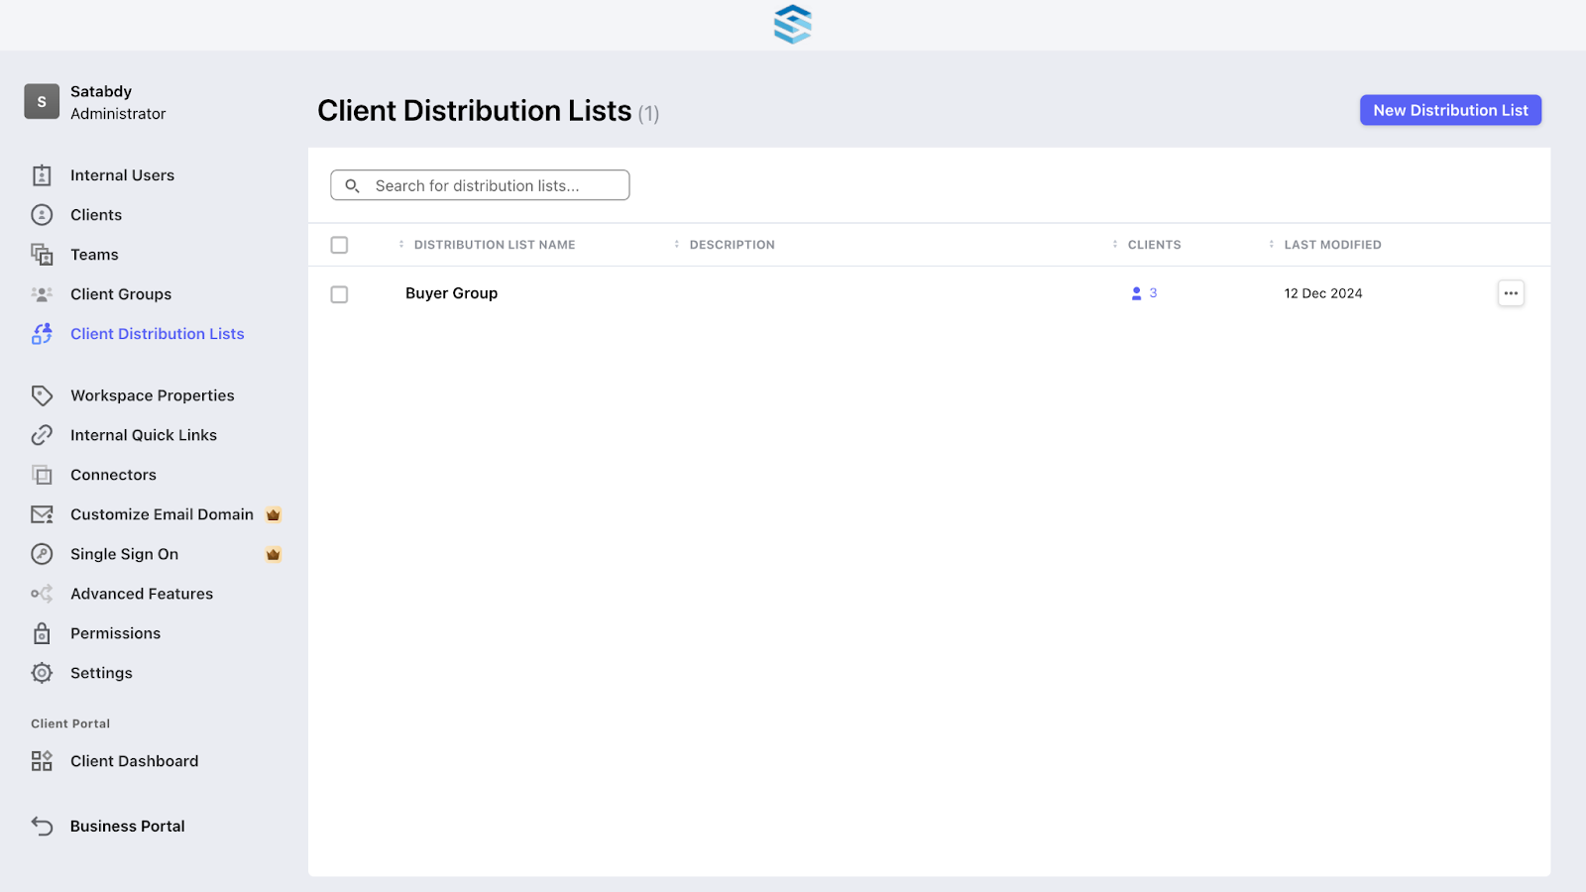Open Client Groups icon
This screenshot has width=1586, height=892.
coord(42,294)
